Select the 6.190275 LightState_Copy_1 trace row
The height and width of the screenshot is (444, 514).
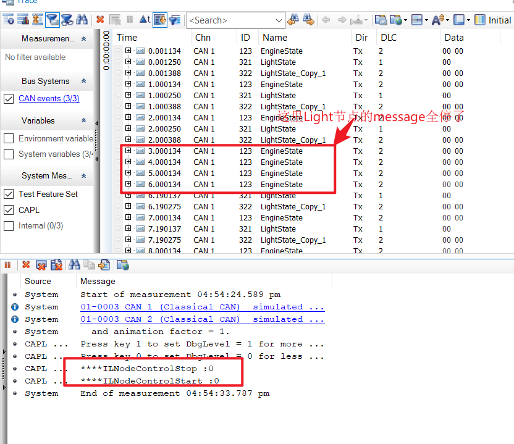[x=307, y=207]
